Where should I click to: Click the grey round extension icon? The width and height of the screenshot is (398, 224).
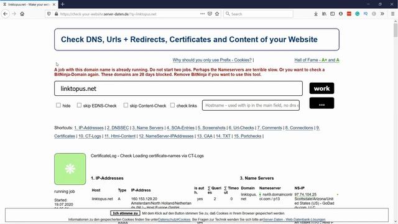coord(374,14)
